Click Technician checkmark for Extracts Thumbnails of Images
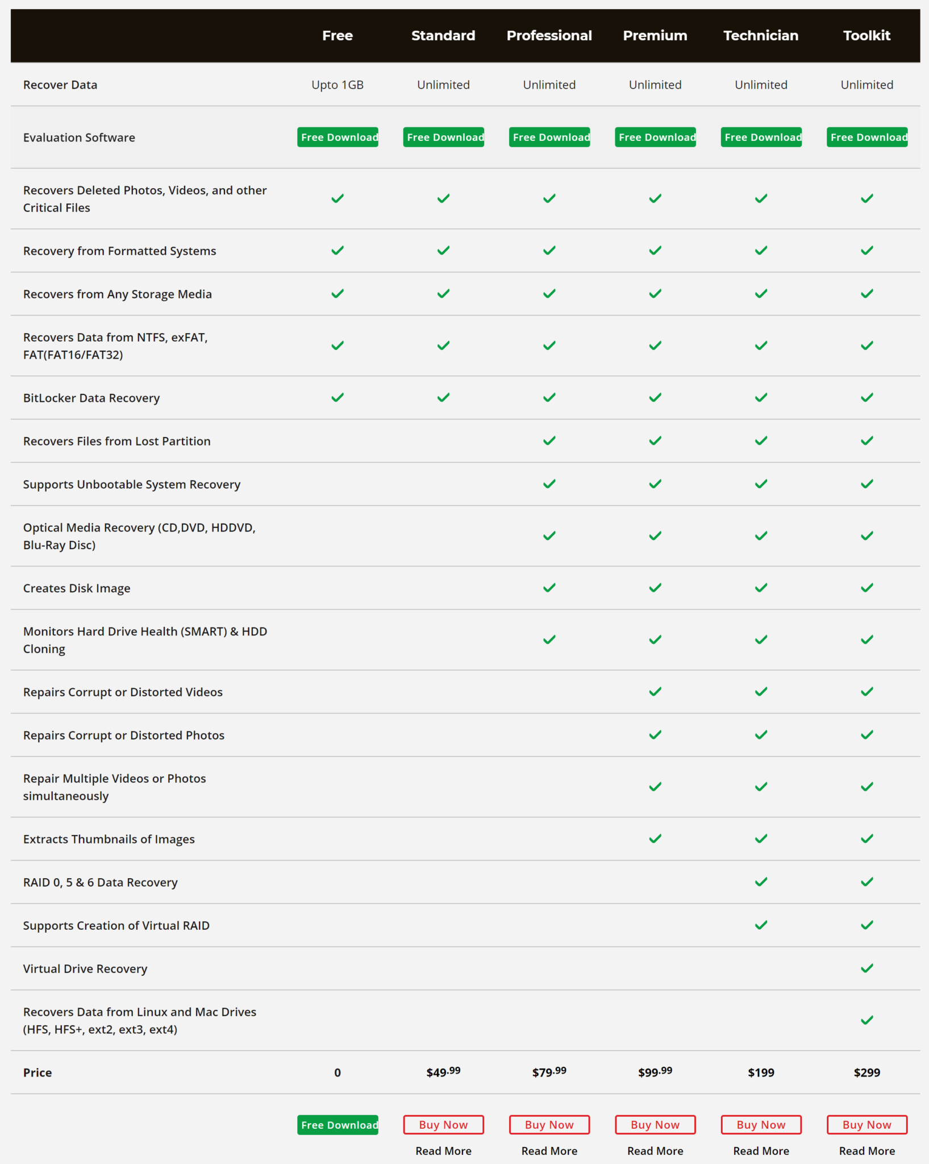This screenshot has height=1164, width=929. (x=761, y=838)
